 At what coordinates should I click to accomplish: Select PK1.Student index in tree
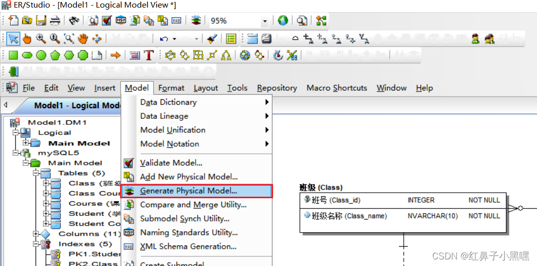95,254
